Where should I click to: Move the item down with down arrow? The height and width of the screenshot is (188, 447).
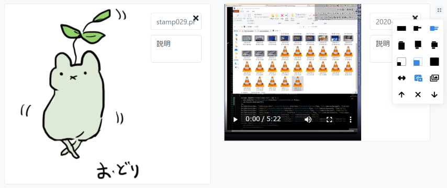434,95
